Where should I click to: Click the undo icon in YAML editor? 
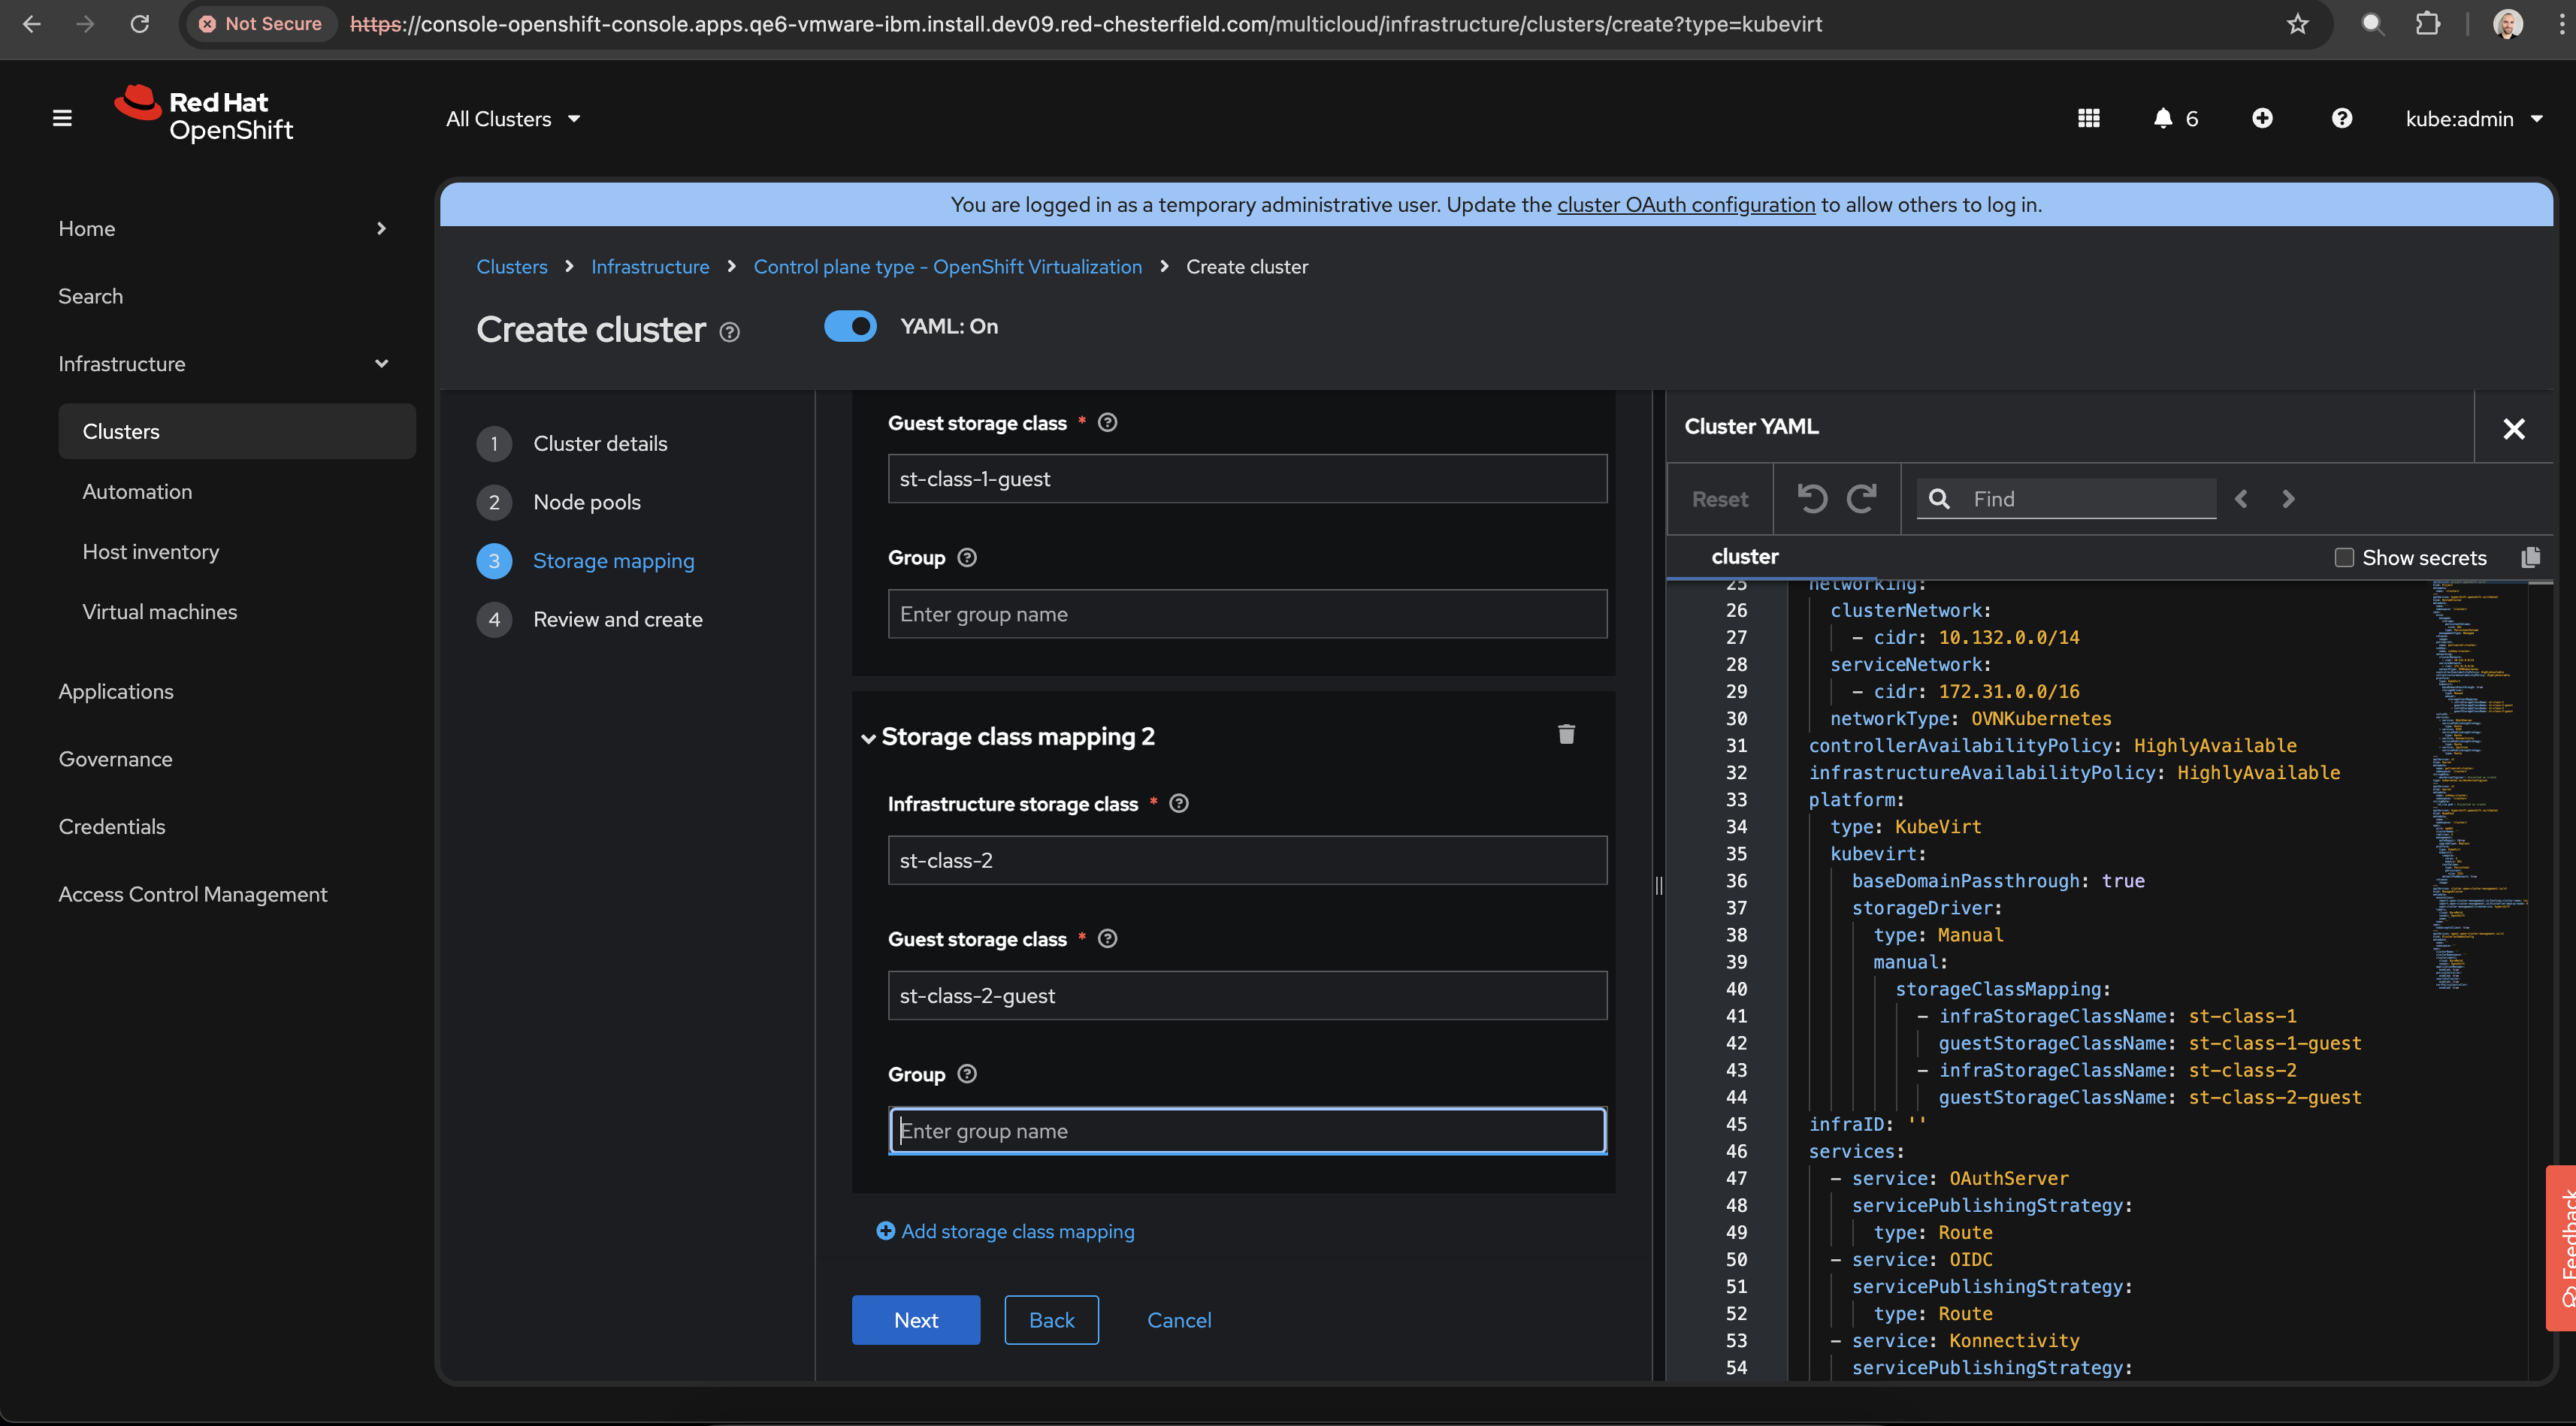click(x=1811, y=498)
